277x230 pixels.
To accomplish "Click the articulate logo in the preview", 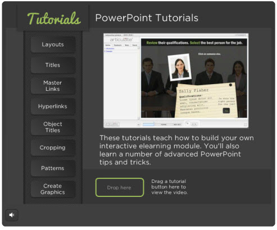I will click(x=121, y=40).
